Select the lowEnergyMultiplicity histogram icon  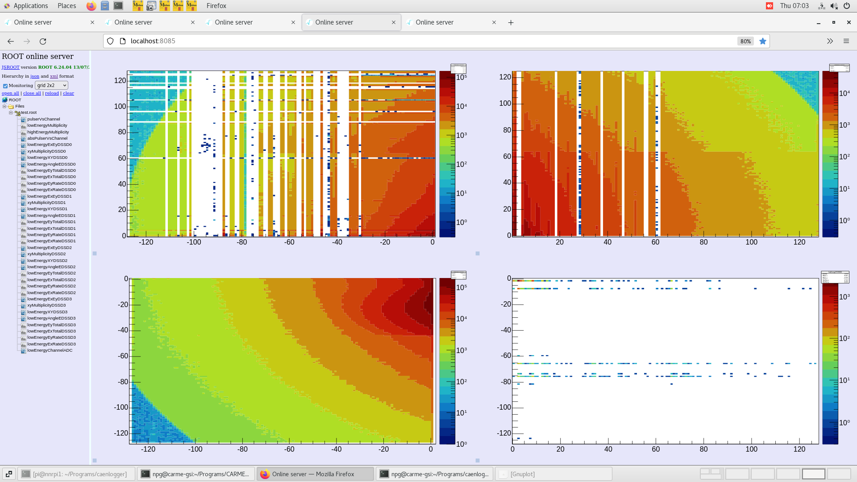tap(23, 125)
